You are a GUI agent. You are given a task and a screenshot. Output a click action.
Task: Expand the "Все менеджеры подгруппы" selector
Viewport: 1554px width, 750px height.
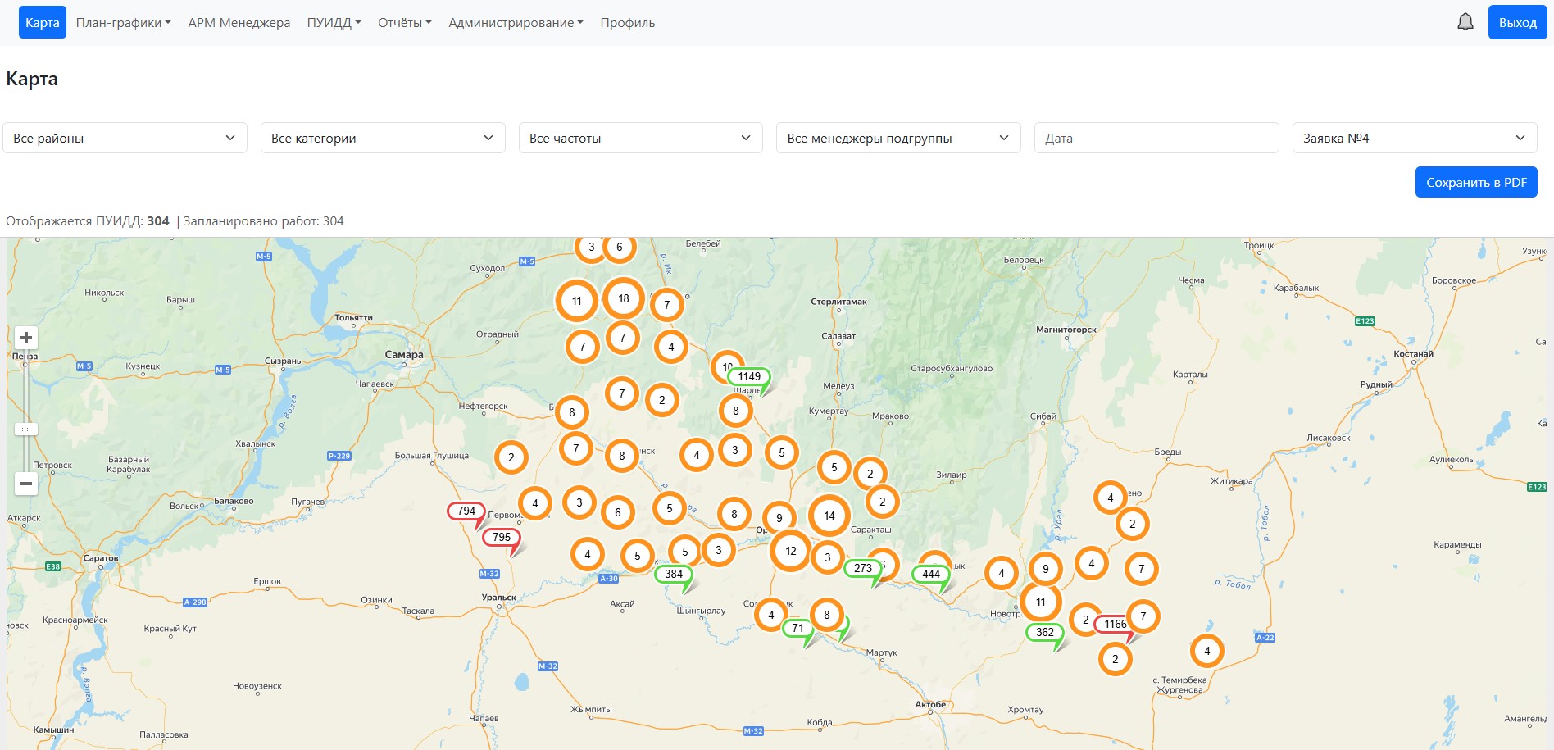897,138
